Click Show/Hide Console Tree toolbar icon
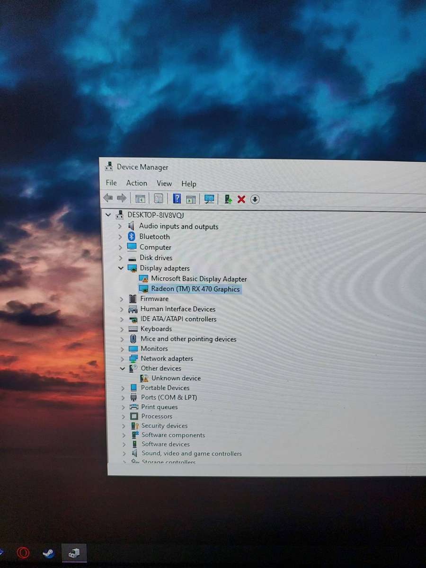The width and height of the screenshot is (426, 568). tap(140, 199)
